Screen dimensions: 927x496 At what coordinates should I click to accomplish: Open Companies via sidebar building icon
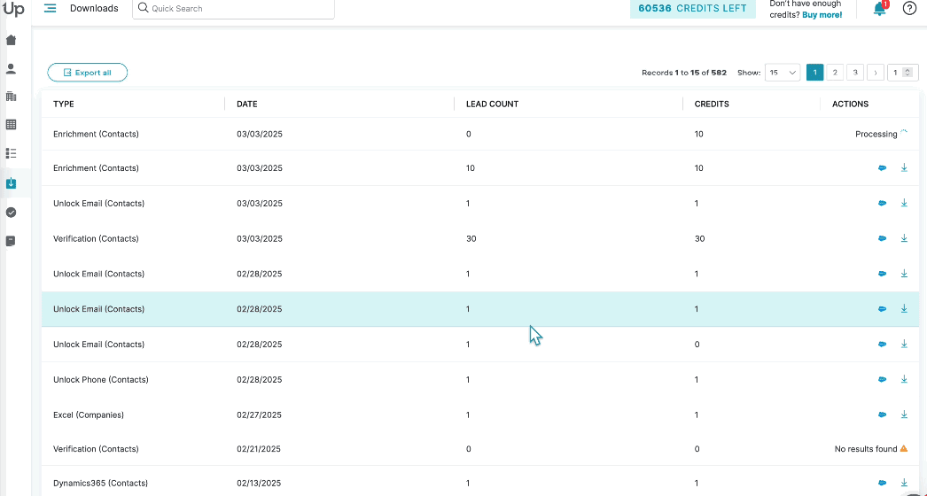[x=11, y=97]
